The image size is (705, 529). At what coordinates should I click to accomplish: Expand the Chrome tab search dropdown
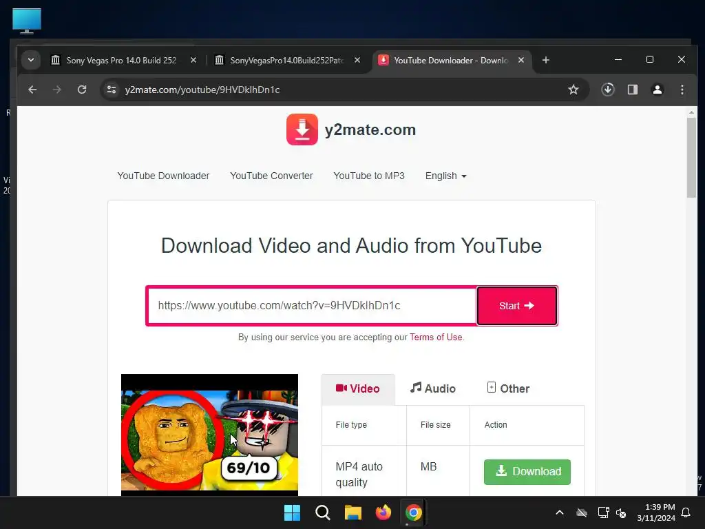pyautogui.click(x=31, y=60)
